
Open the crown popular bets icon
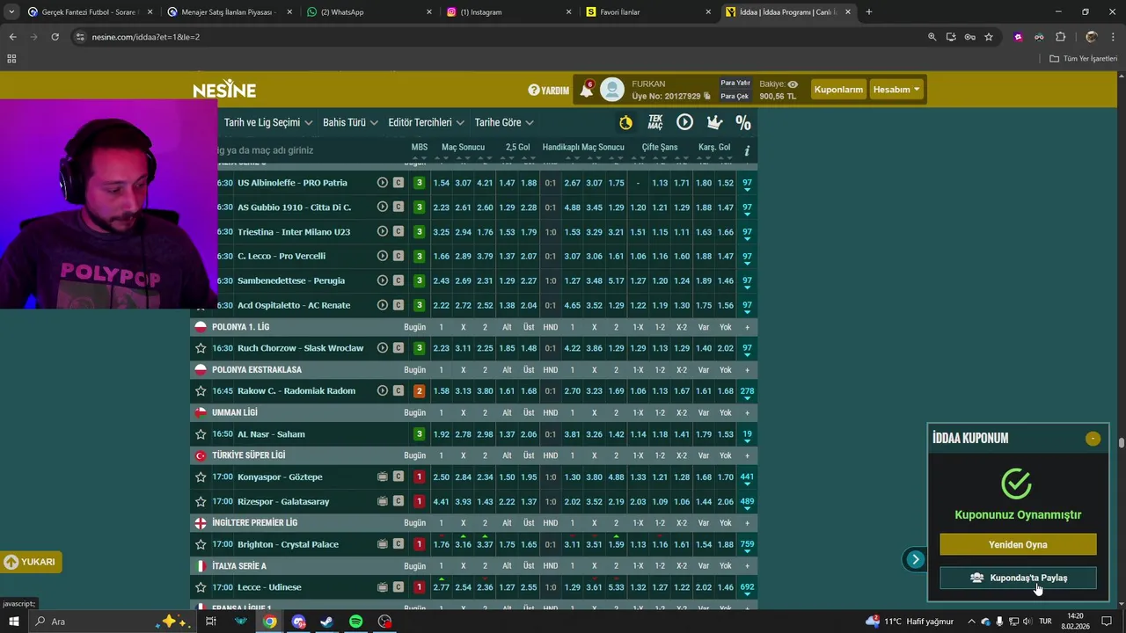(x=714, y=122)
